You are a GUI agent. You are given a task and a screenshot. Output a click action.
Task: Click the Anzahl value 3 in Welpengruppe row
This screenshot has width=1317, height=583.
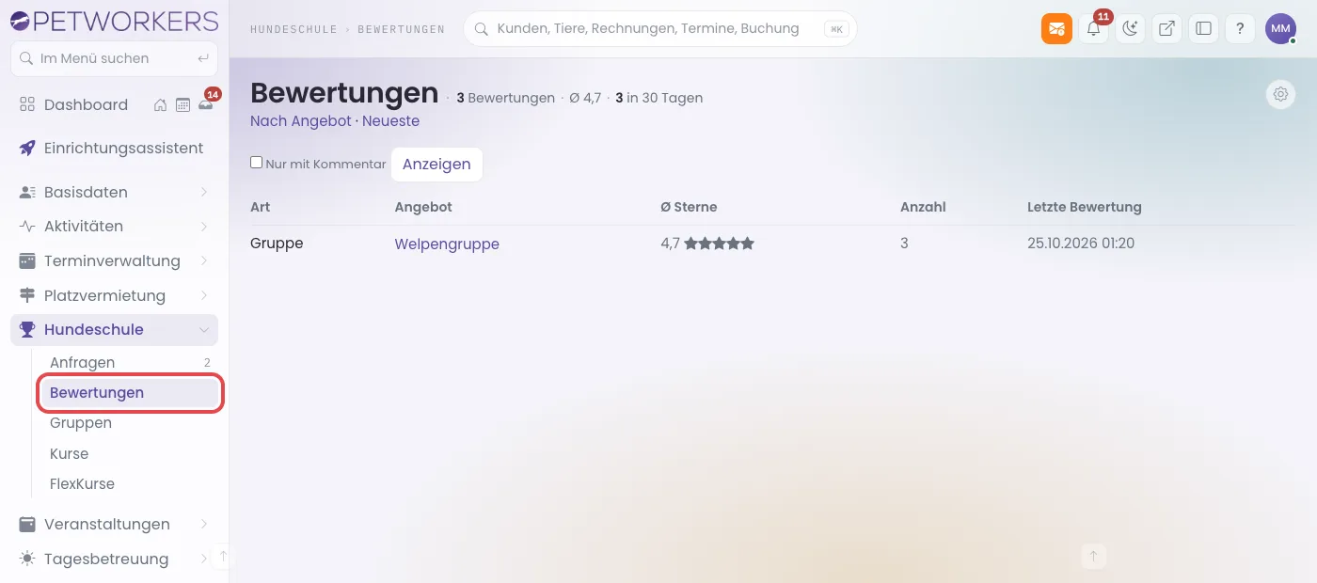click(904, 244)
